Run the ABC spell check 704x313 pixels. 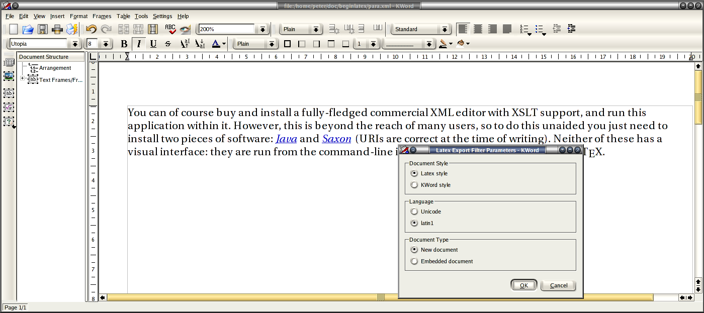pos(170,29)
